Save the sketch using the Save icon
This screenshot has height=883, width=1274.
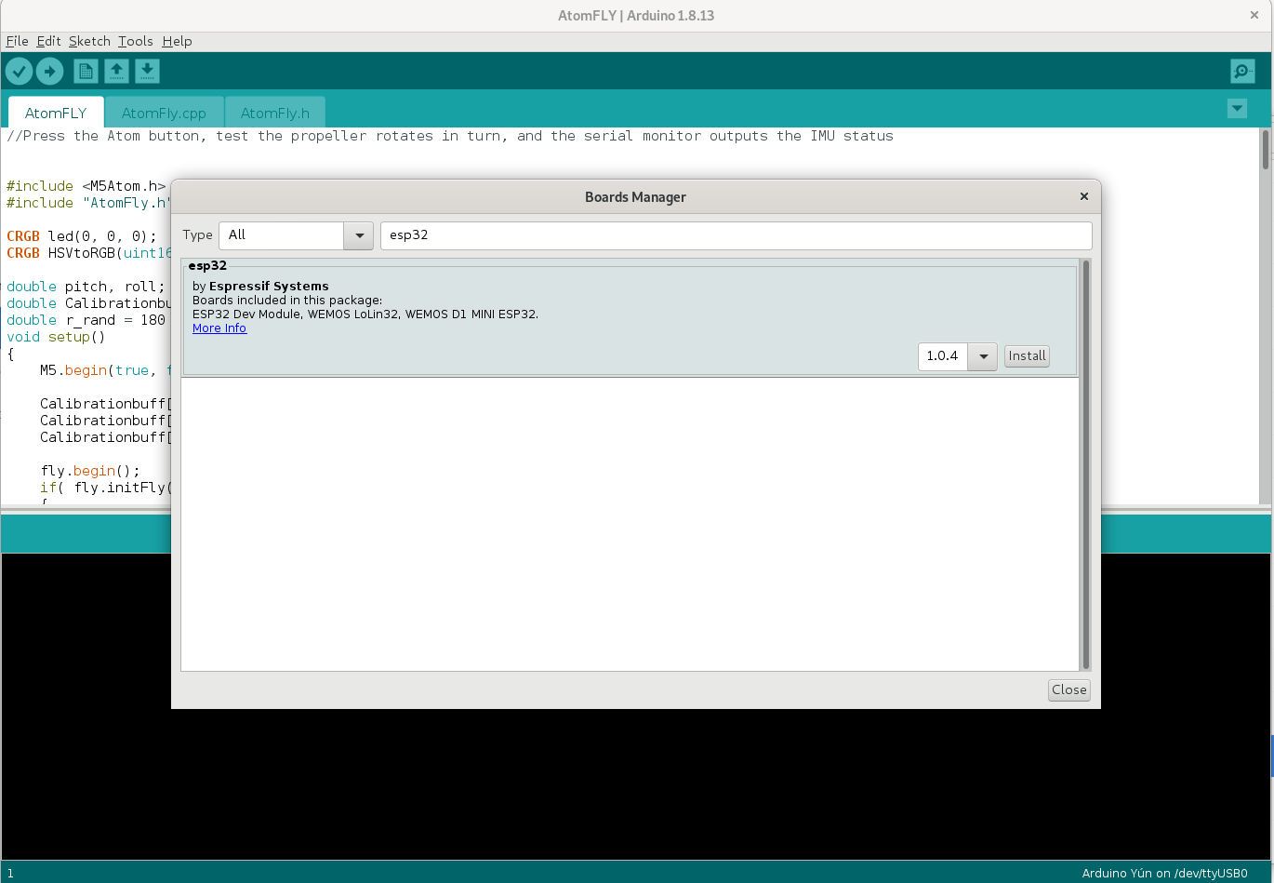[147, 71]
